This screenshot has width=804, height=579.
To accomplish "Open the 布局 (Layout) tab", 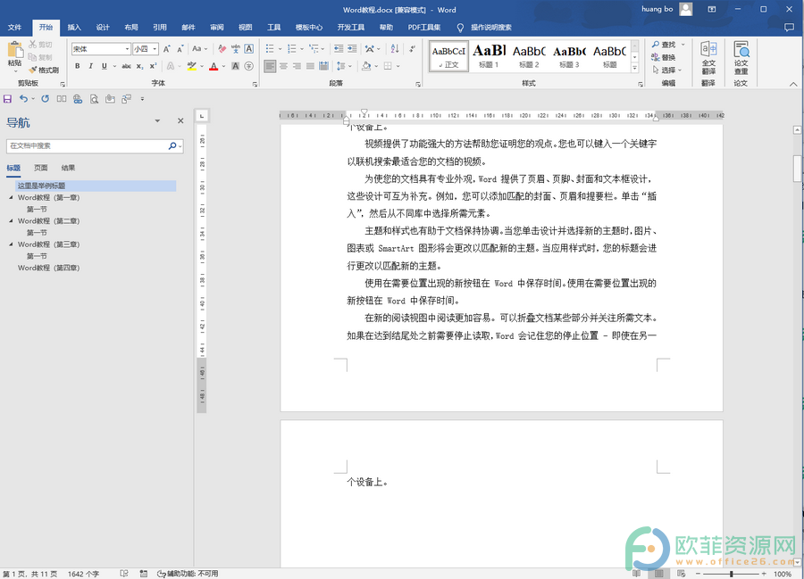I will point(131,27).
